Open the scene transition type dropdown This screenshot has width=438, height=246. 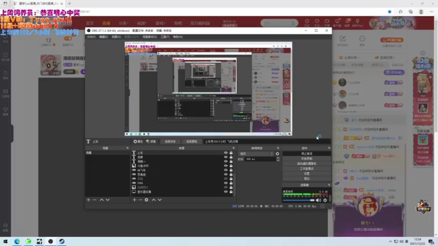tap(256, 154)
